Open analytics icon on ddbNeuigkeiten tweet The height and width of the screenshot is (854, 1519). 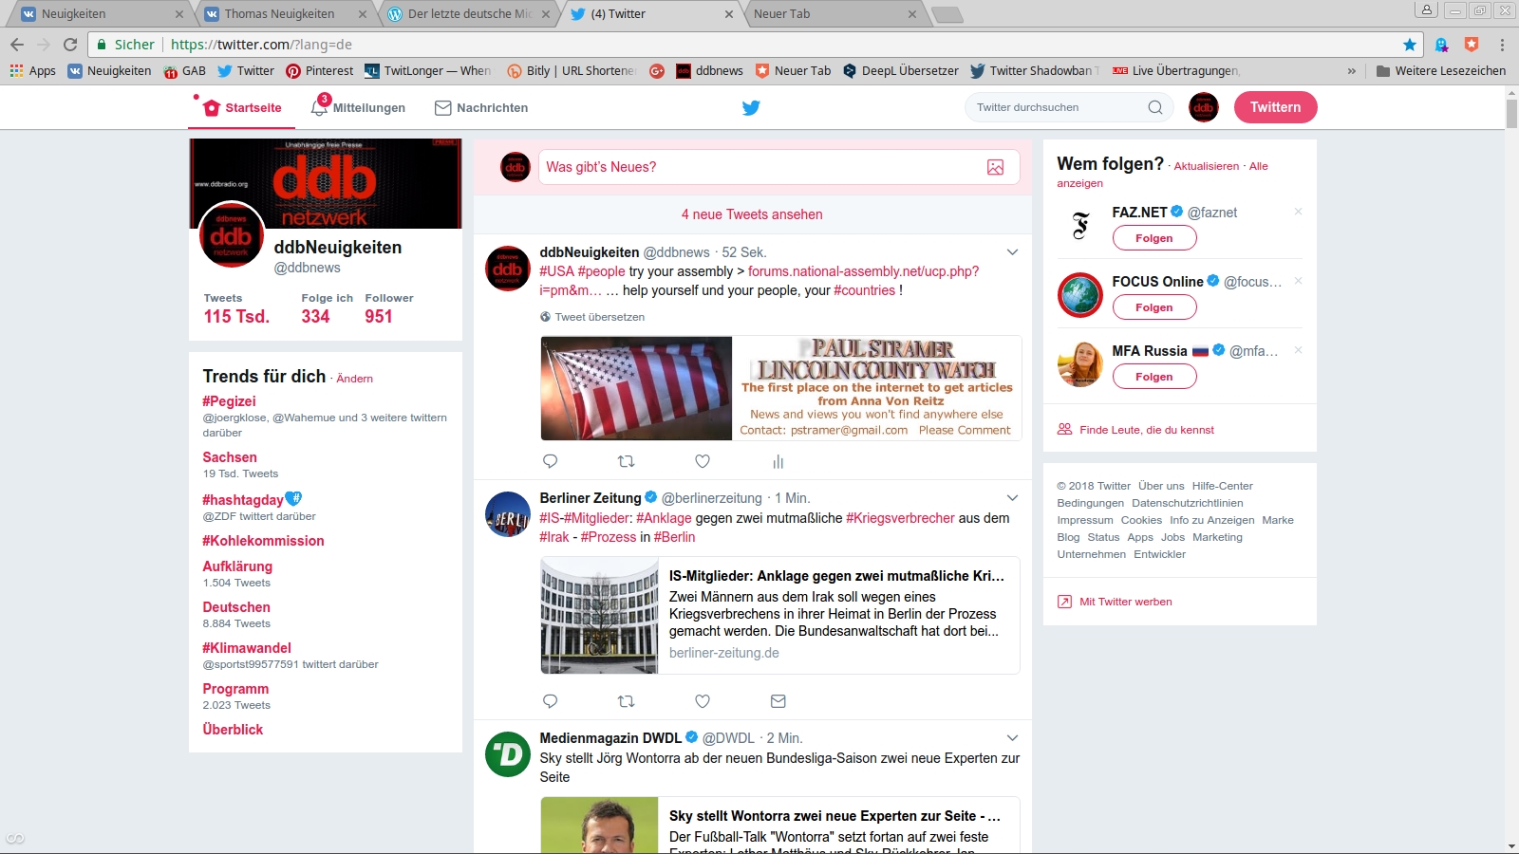point(778,462)
